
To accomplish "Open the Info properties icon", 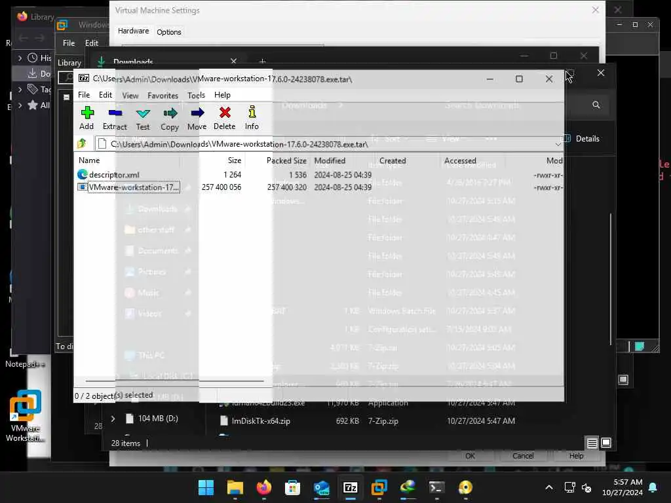I will (x=252, y=118).
